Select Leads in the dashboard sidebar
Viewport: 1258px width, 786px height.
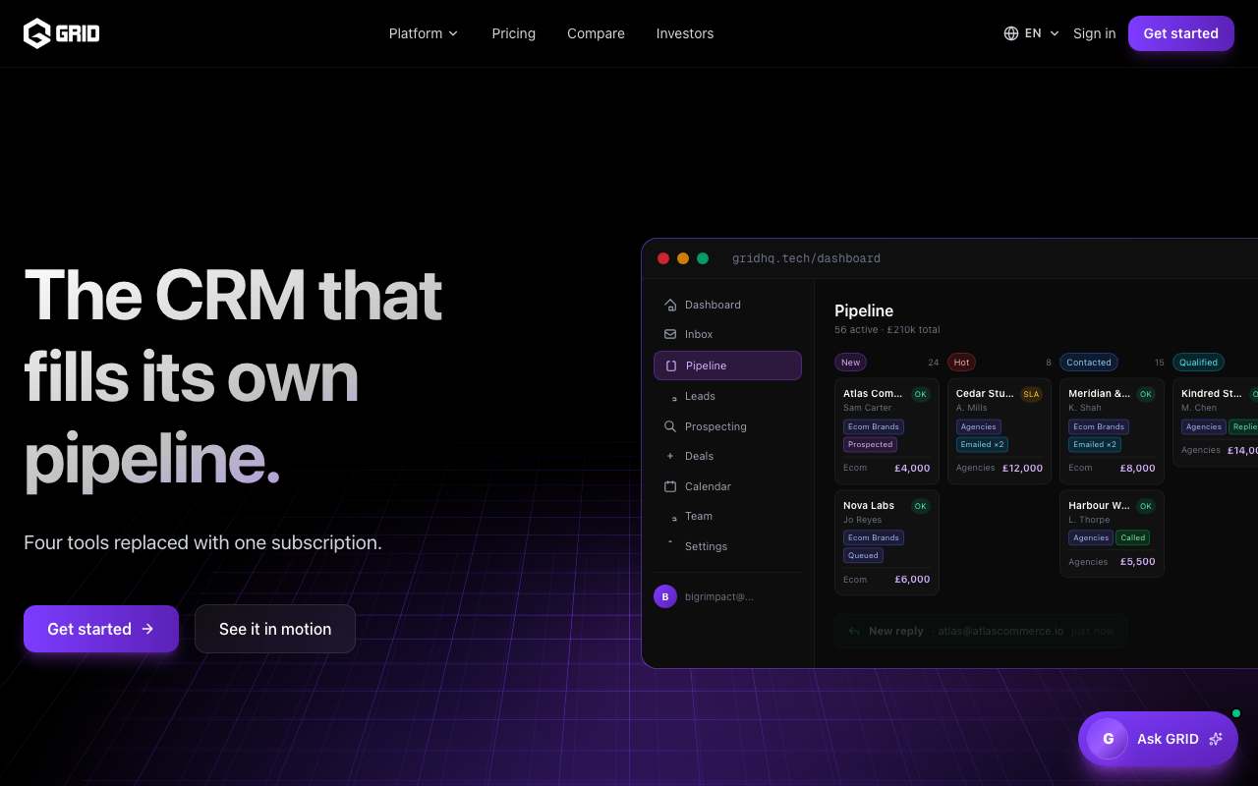pyautogui.click(x=727, y=396)
